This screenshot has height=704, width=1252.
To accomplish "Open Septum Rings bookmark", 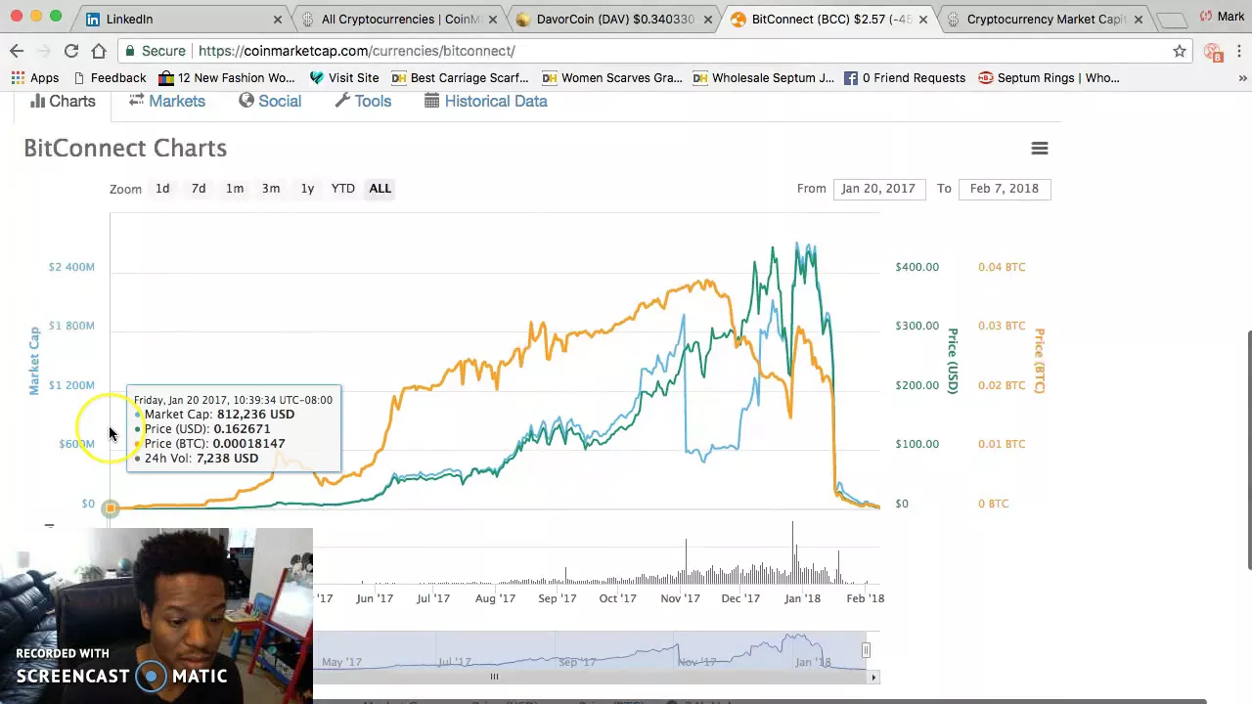I will pyautogui.click(x=1049, y=78).
